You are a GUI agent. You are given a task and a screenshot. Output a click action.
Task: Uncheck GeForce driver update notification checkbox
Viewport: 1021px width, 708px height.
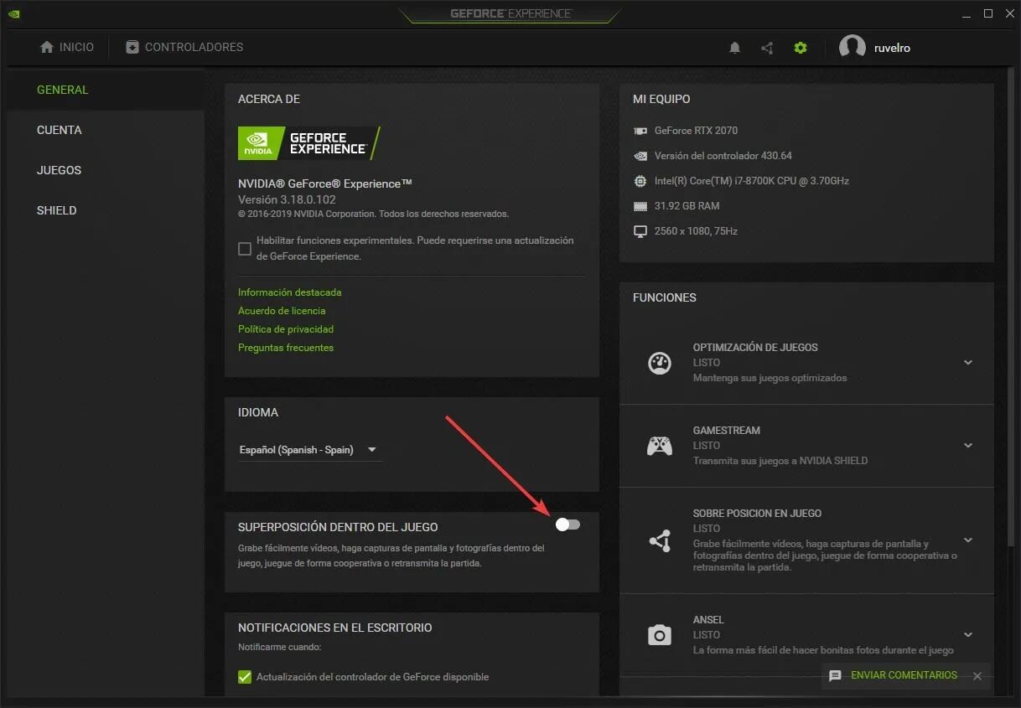tap(245, 677)
